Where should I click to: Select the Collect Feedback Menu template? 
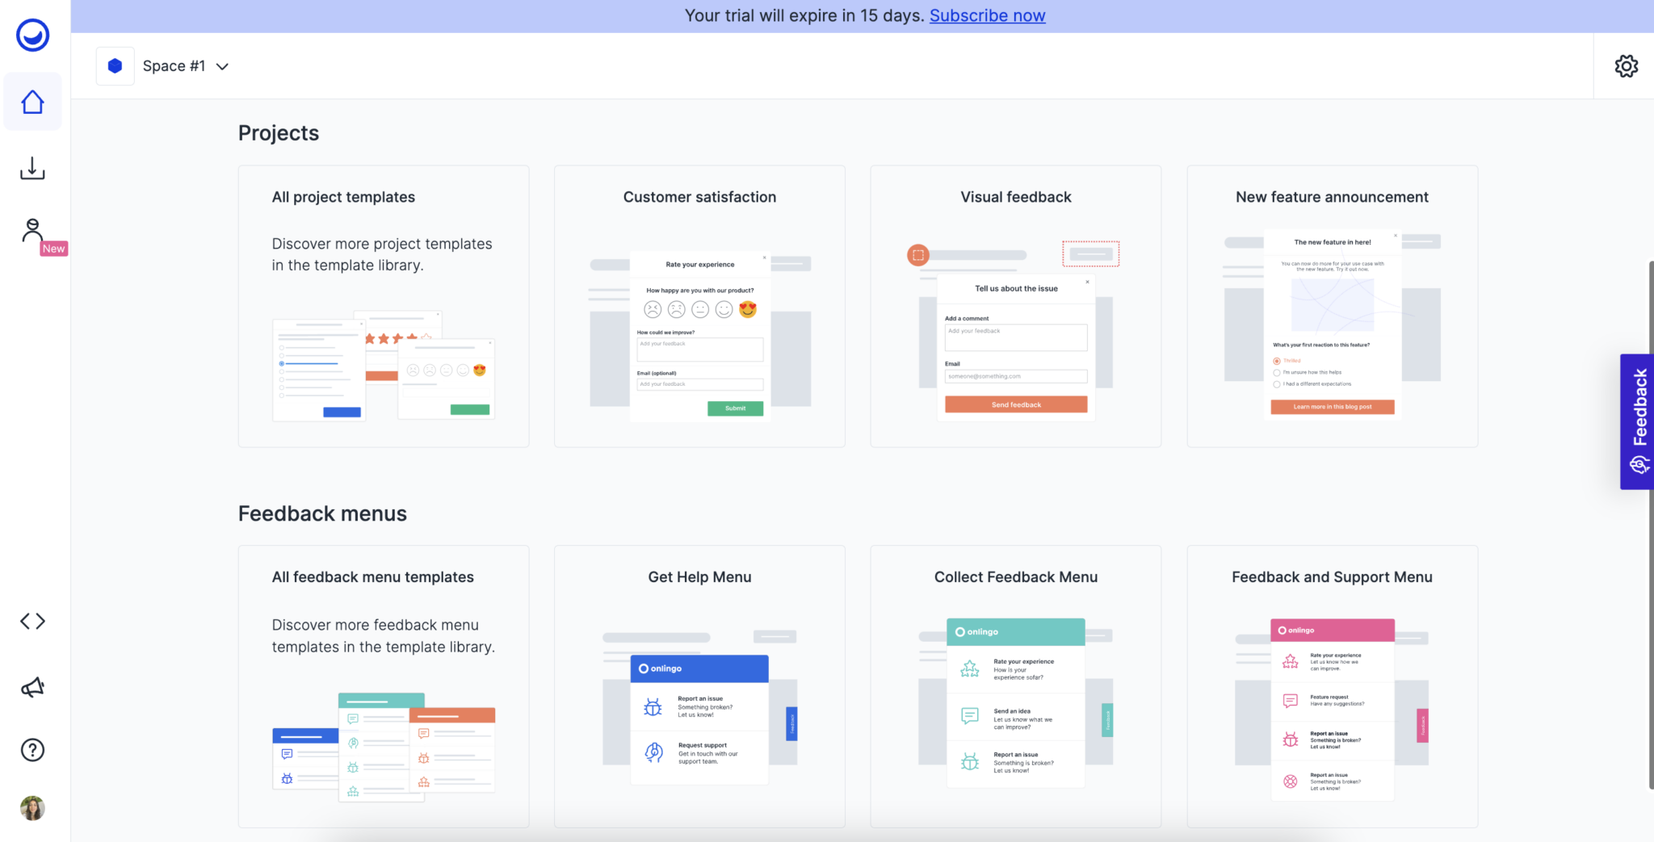(x=1015, y=686)
